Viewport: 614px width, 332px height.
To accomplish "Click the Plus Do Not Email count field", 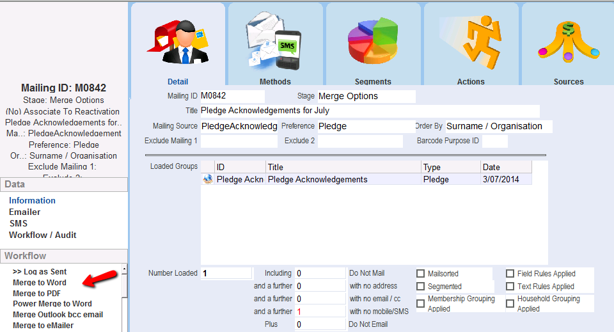I will 320,324.
